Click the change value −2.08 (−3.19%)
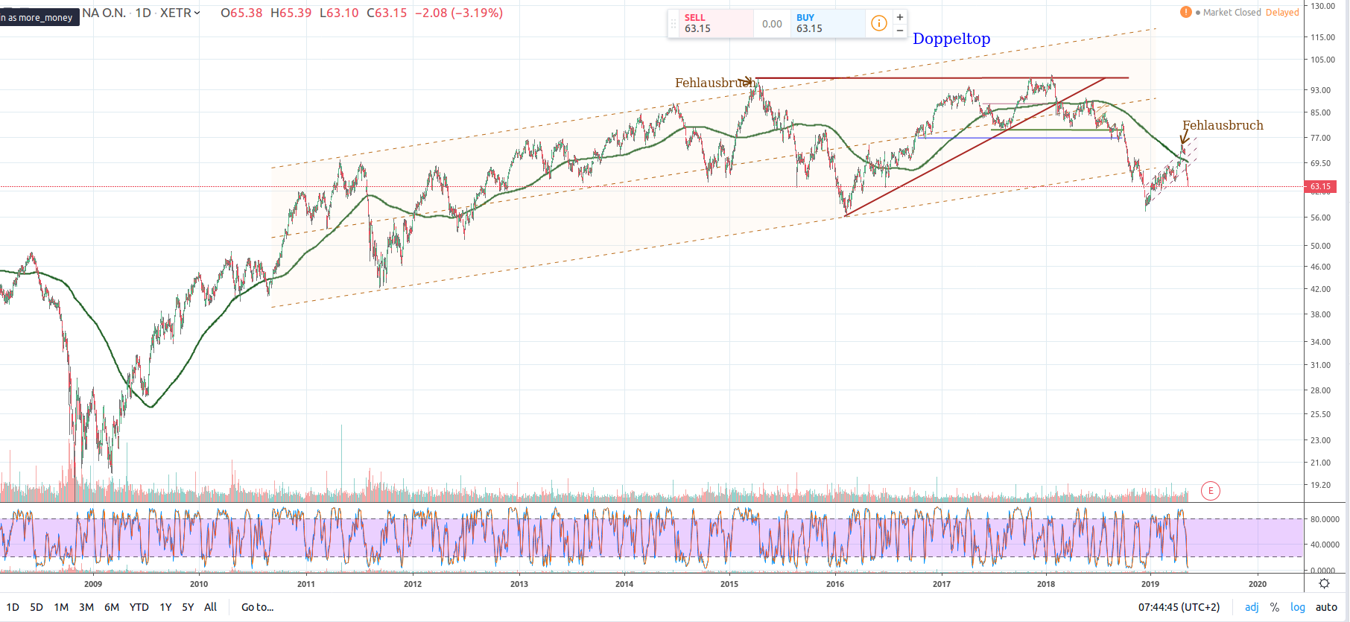 (459, 13)
